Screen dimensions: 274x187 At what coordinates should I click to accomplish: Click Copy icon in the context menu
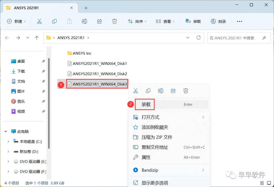pos(148,91)
